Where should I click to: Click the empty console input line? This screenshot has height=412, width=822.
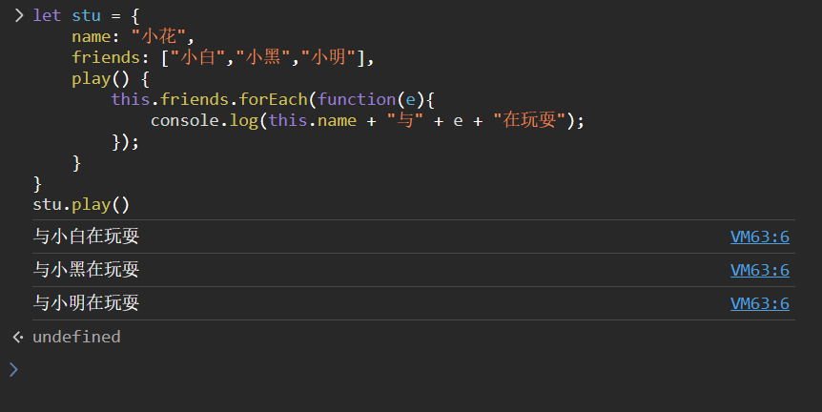pyautogui.click(x=381, y=369)
